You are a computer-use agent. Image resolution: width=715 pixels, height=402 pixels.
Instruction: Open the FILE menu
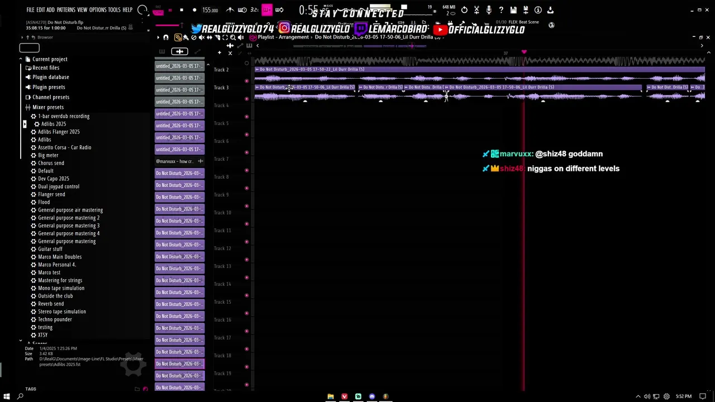click(30, 10)
